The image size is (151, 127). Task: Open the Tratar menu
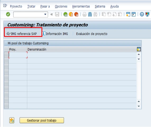(31, 6)
